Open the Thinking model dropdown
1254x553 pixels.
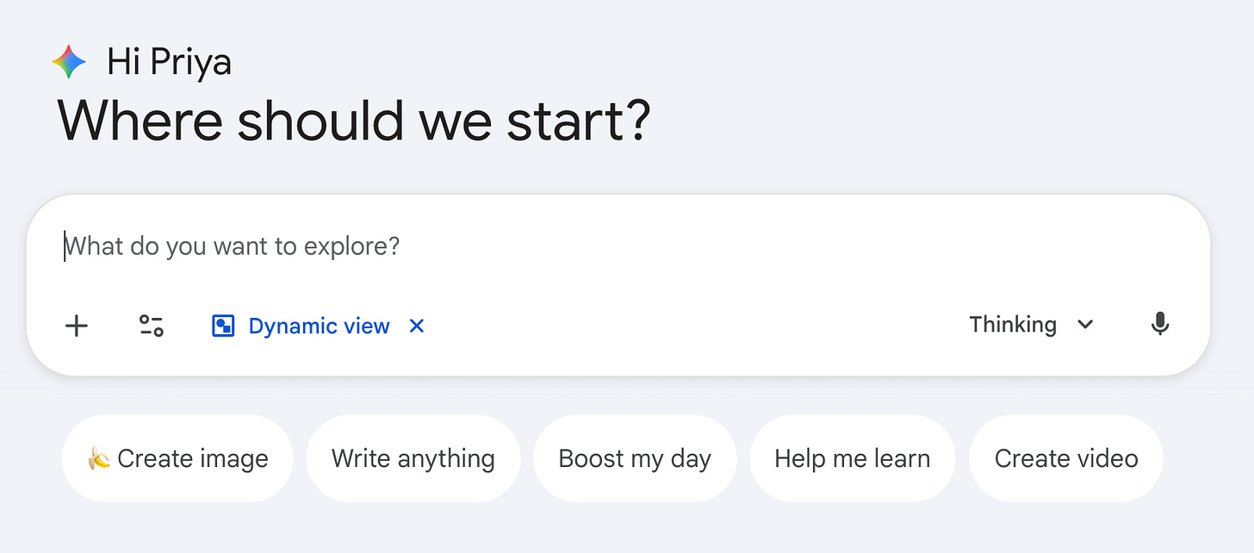[x=1031, y=325]
